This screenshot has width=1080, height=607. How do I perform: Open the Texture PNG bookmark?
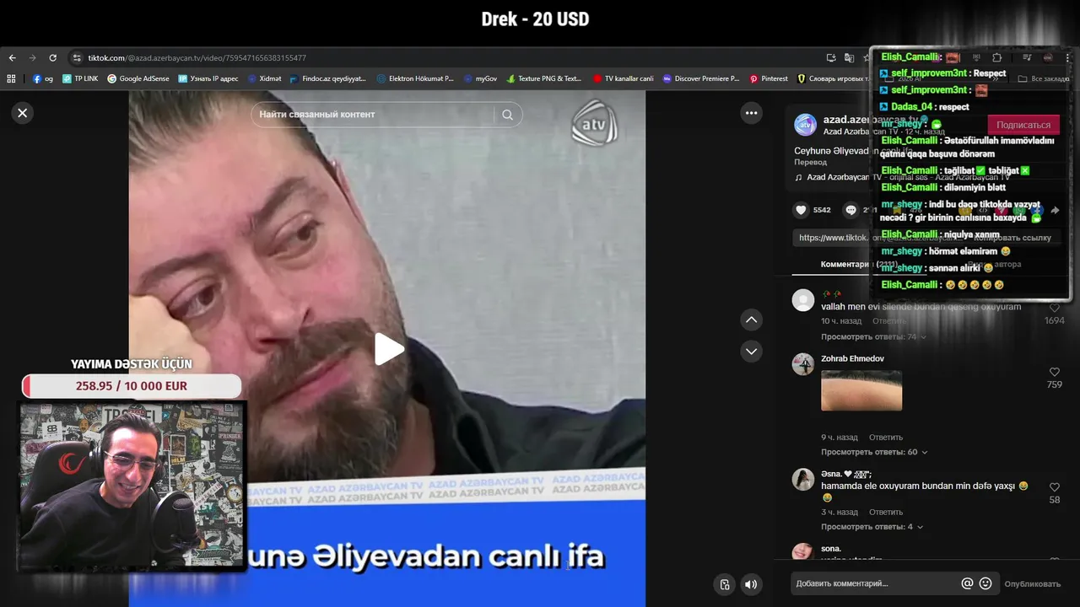pos(544,78)
